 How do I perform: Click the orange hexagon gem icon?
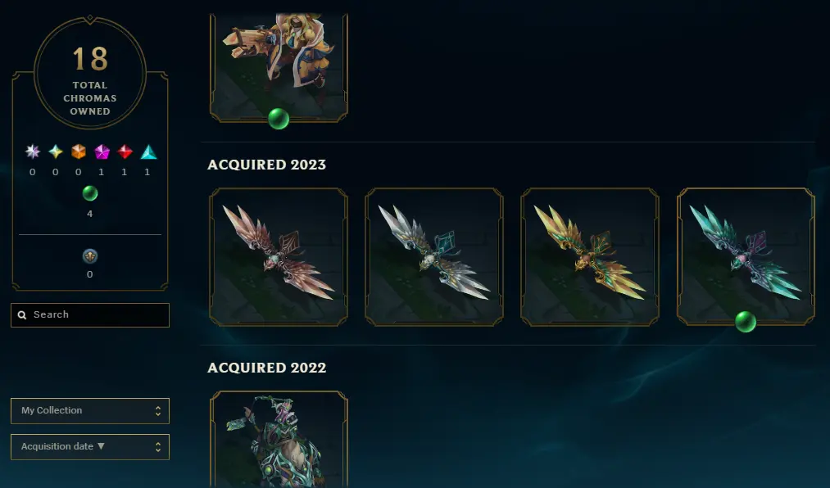click(x=79, y=151)
